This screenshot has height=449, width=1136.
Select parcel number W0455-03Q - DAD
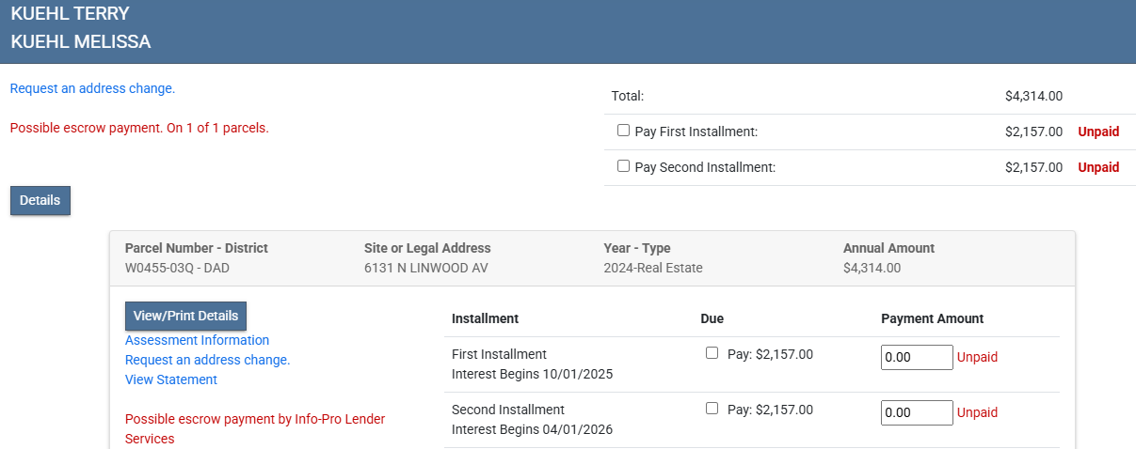click(177, 268)
